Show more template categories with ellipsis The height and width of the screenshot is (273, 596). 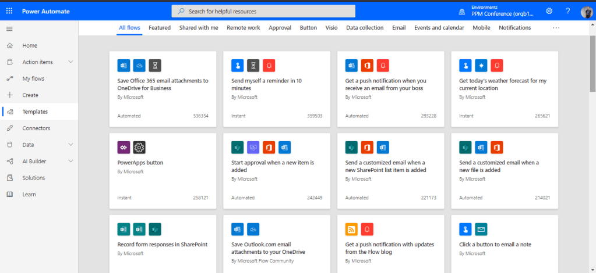click(556, 28)
